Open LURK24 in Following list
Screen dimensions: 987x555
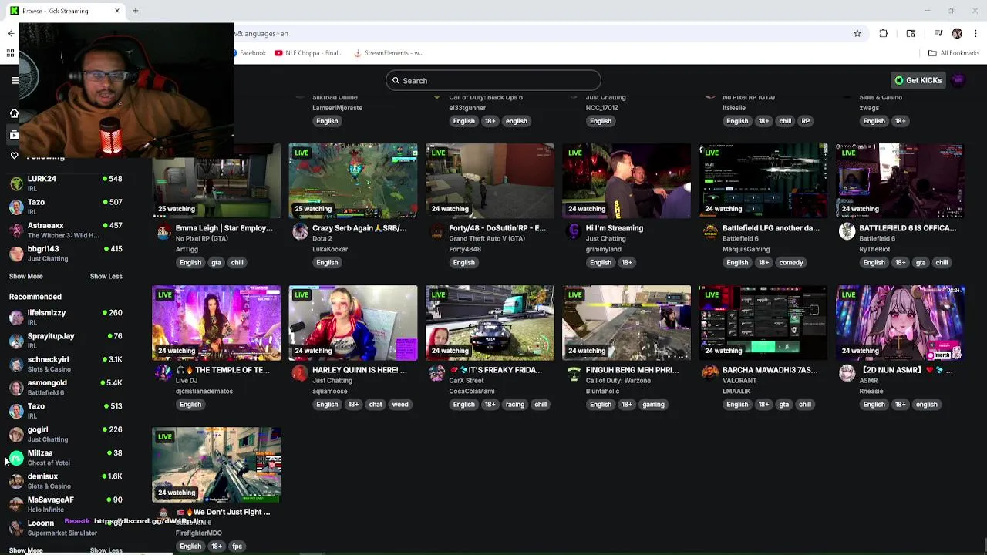66,183
